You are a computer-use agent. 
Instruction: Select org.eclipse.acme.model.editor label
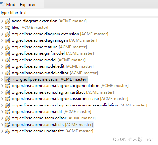(55, 73)
